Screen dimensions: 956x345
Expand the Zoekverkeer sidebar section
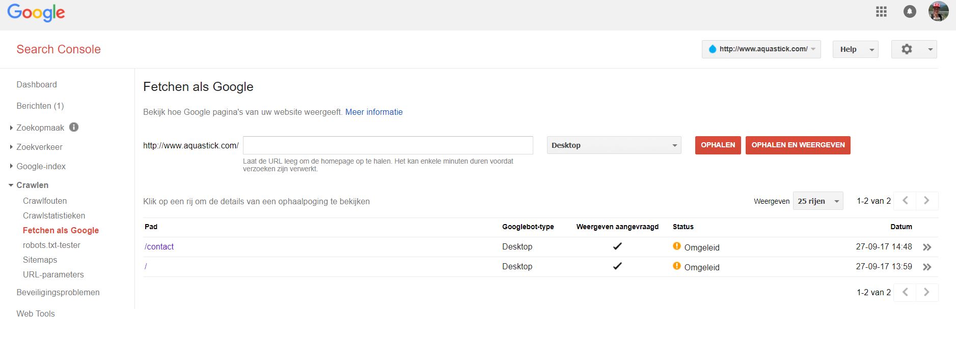click(x=39, y=147)
